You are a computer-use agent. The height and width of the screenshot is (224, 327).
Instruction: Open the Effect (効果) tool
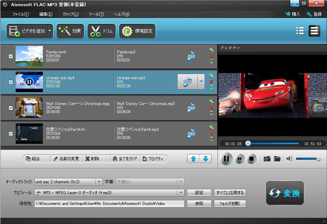[x=70, y=31]
